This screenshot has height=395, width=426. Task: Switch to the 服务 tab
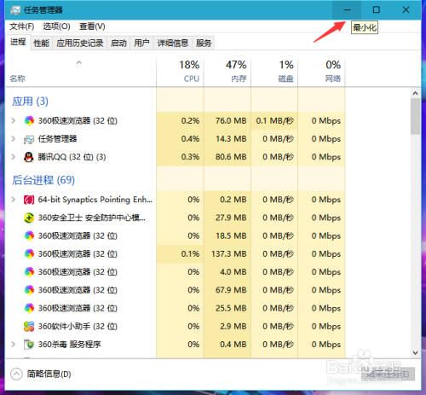coord(204,44)
